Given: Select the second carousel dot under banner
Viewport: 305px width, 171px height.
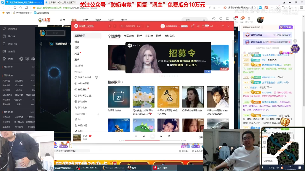Looking at the screenshot, I should 162,76.
